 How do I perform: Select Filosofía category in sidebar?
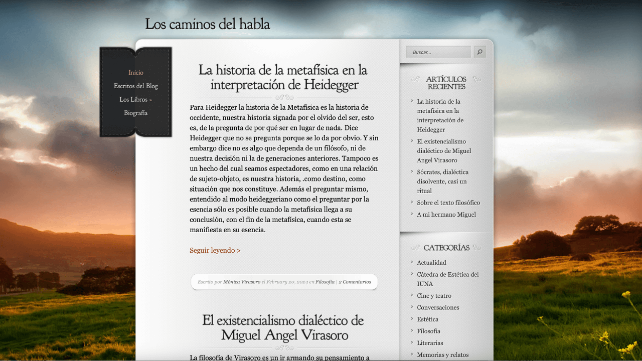(x=428, y=331)
